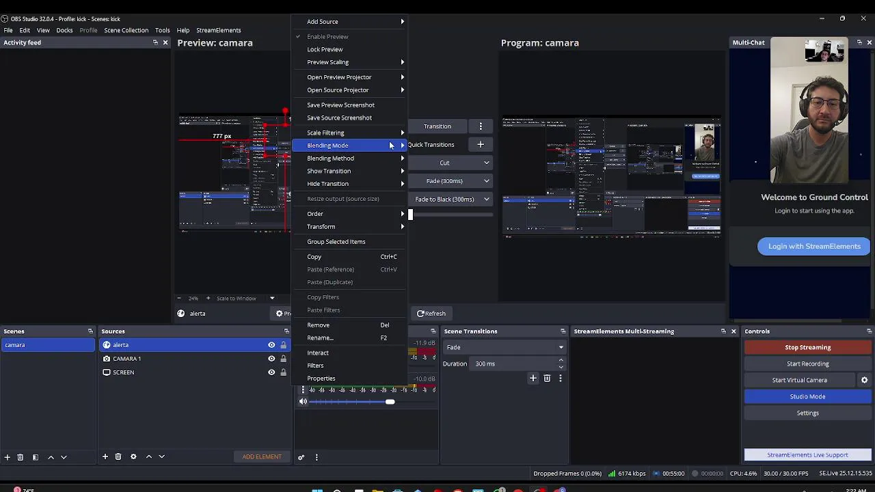Image resolution: width=875 pixels, height=492 pixels.
Task: Choose Properties in context menu
Action: 349,379
